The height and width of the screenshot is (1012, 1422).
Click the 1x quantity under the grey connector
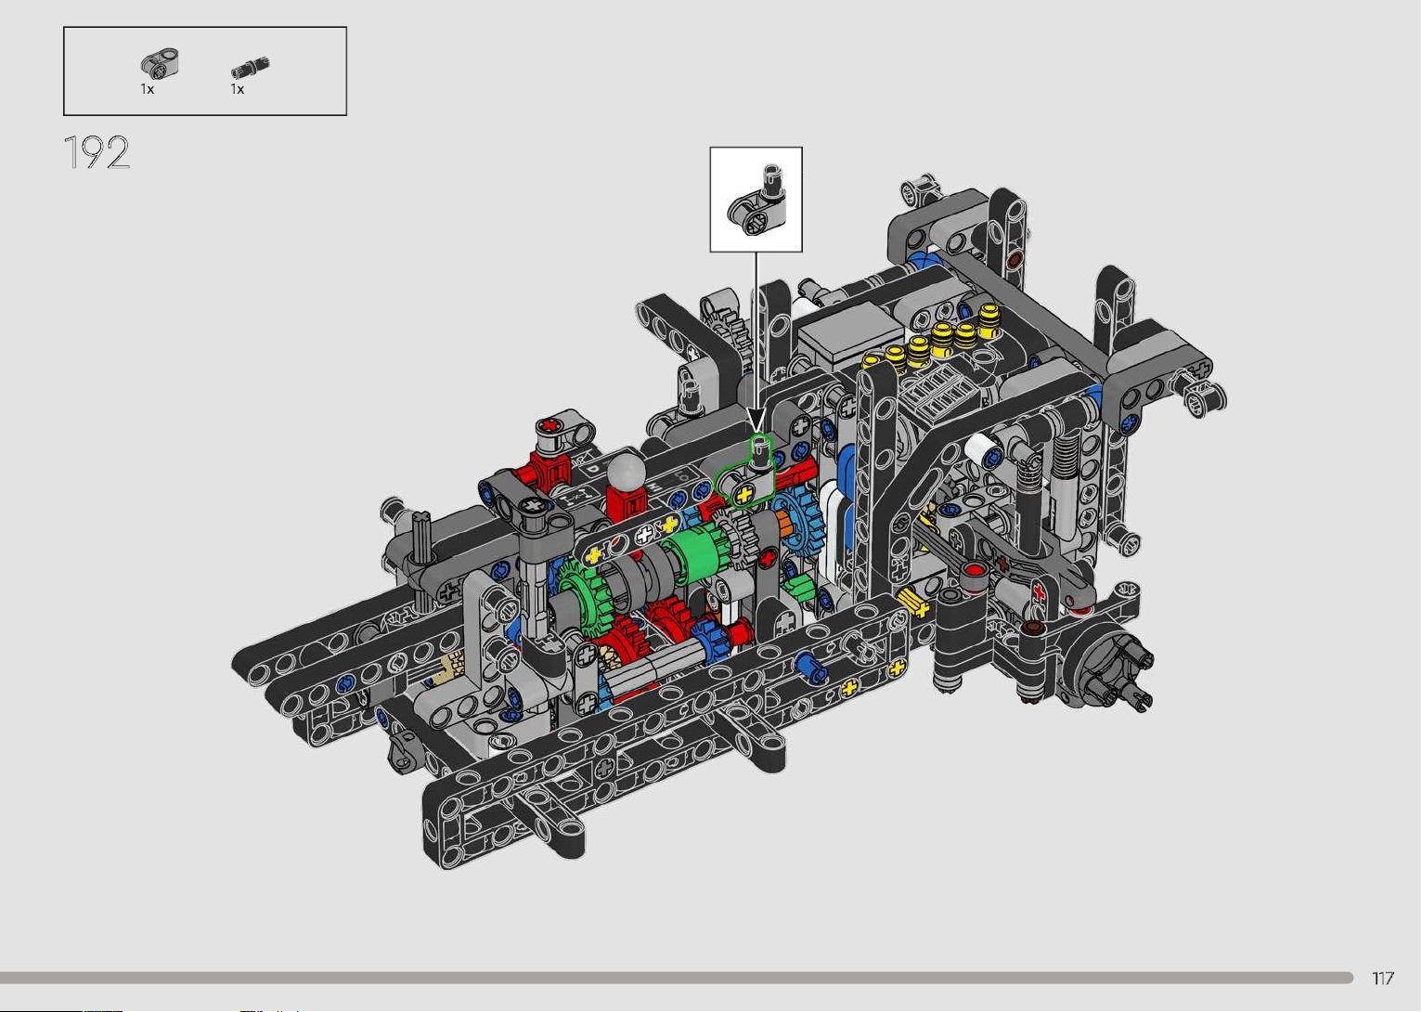(148, 89)
